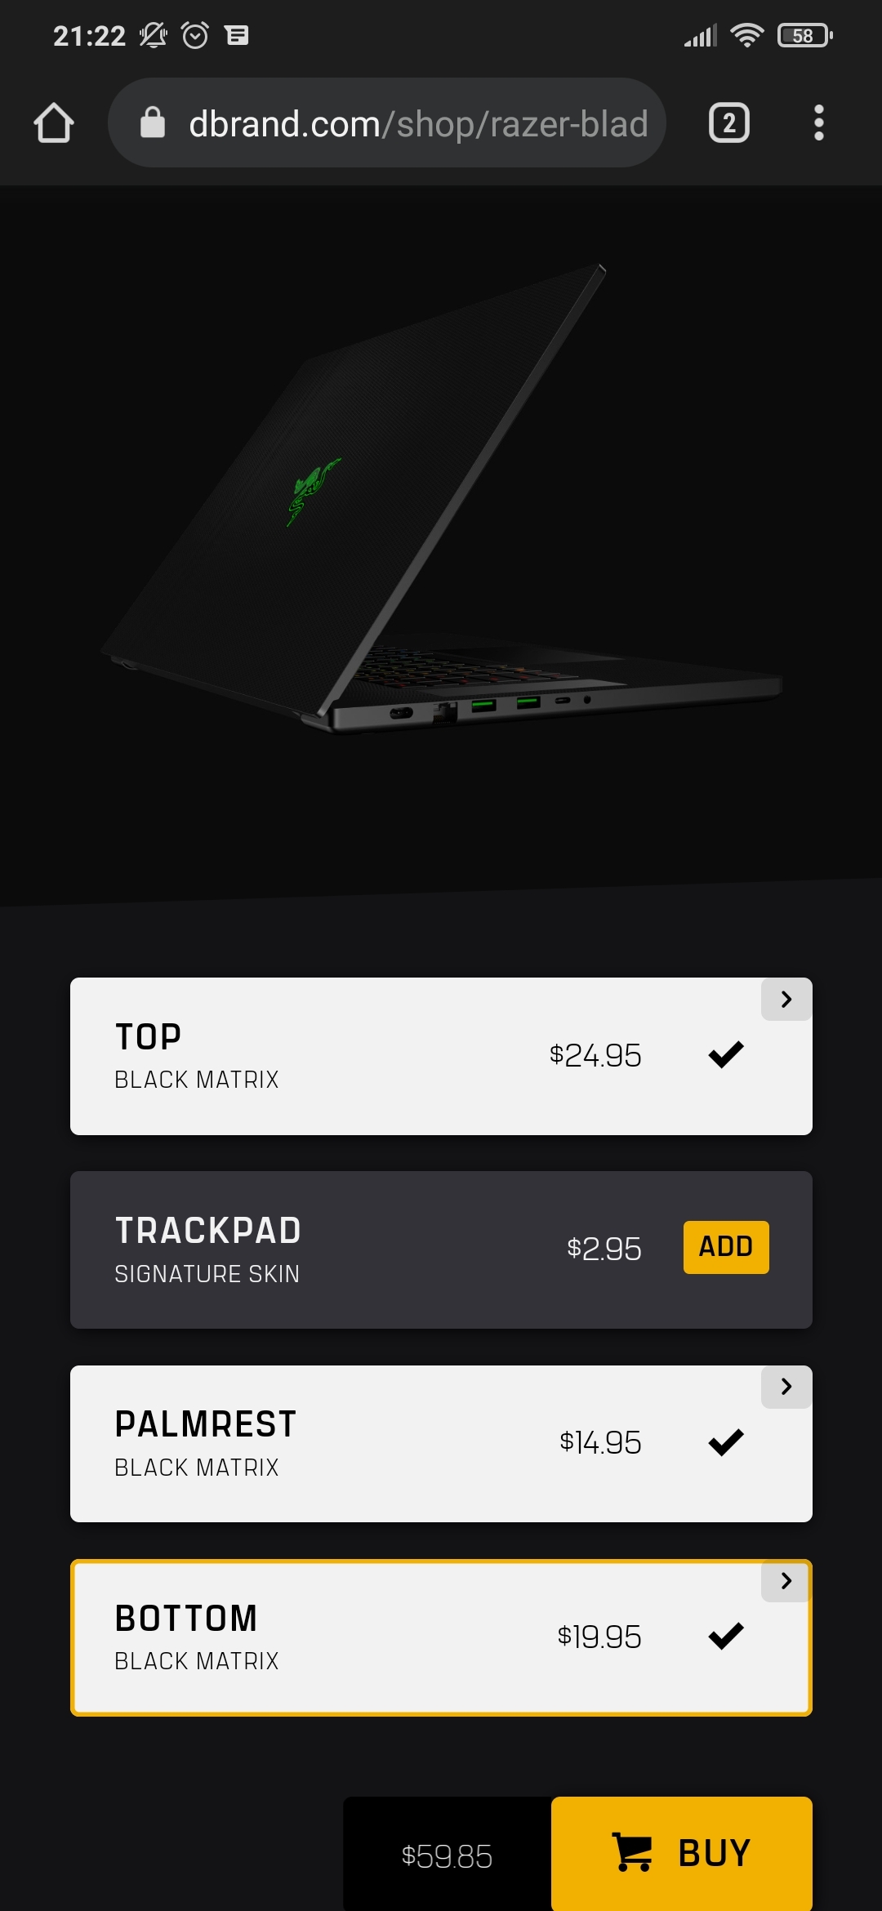882x1911 pixels.
Task: Uncheck the Bottom skin checkmark
Action: point(725,1636)
